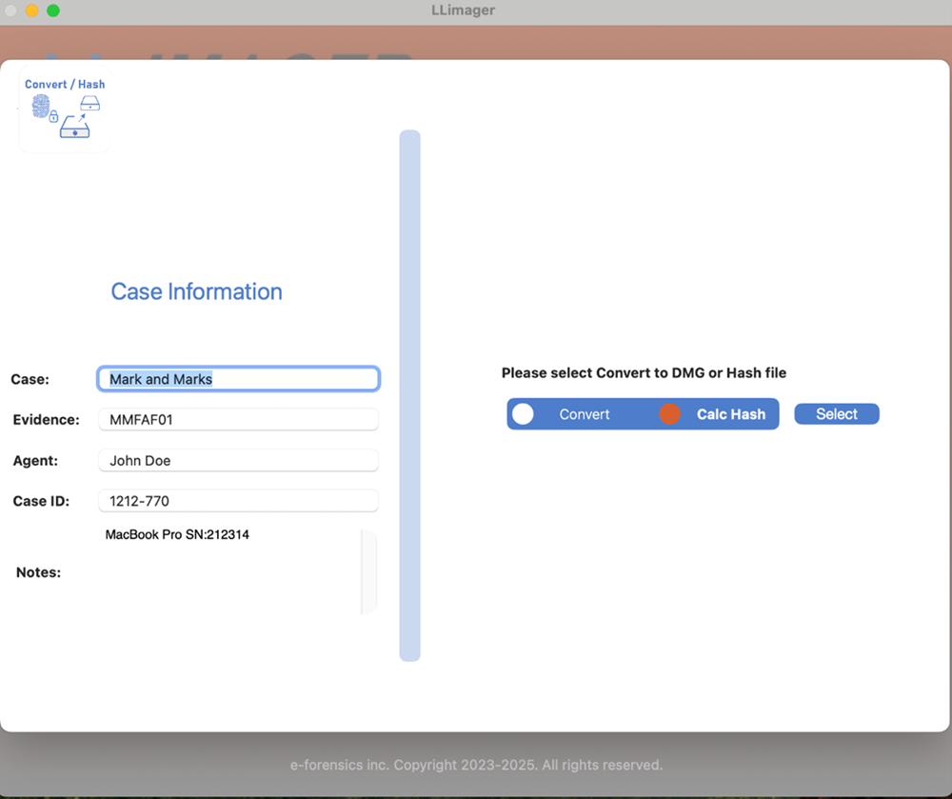The height and width of the screenshot is (799, 952).
Task: Close the LLimager window with the red button
Action: click(x=11, y=10)
